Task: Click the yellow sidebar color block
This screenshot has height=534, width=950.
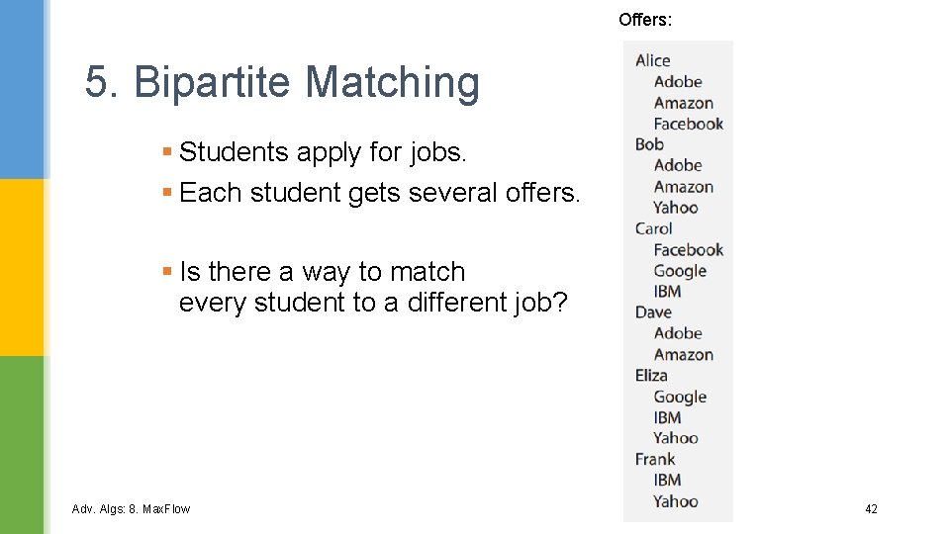Action: coord(23,267)
